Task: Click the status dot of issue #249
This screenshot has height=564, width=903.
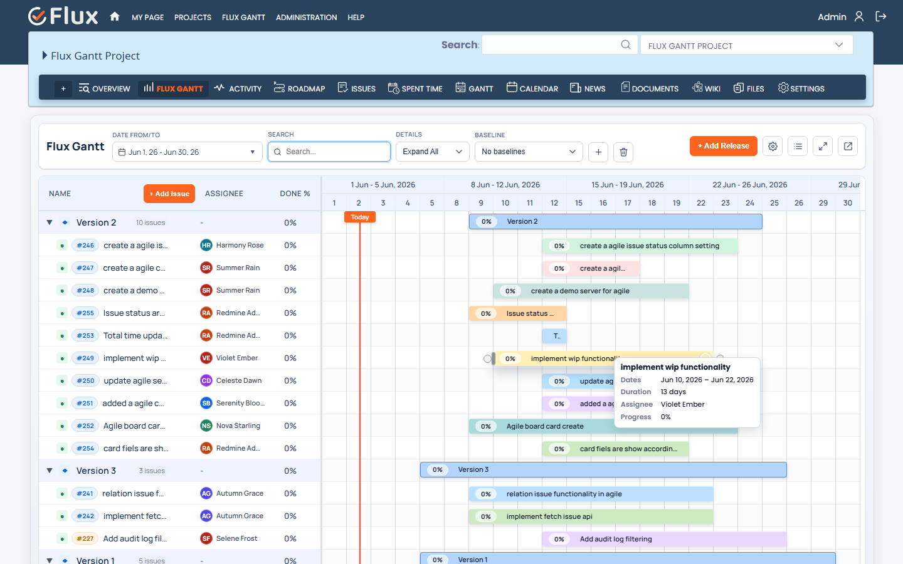Action: click(x=62, y=358)
